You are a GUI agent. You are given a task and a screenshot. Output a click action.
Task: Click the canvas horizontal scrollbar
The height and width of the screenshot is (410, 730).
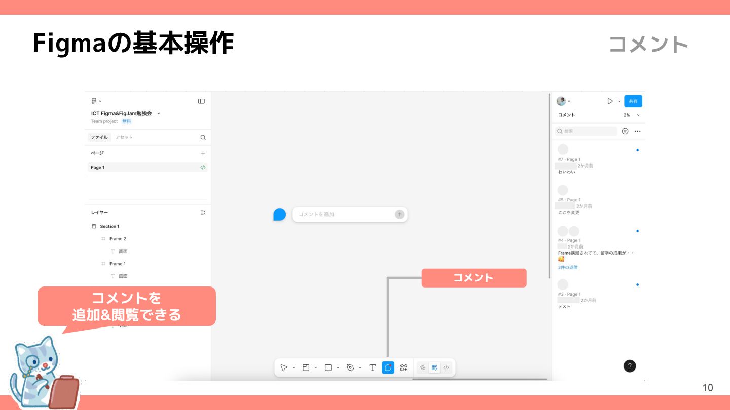point(480,379)
